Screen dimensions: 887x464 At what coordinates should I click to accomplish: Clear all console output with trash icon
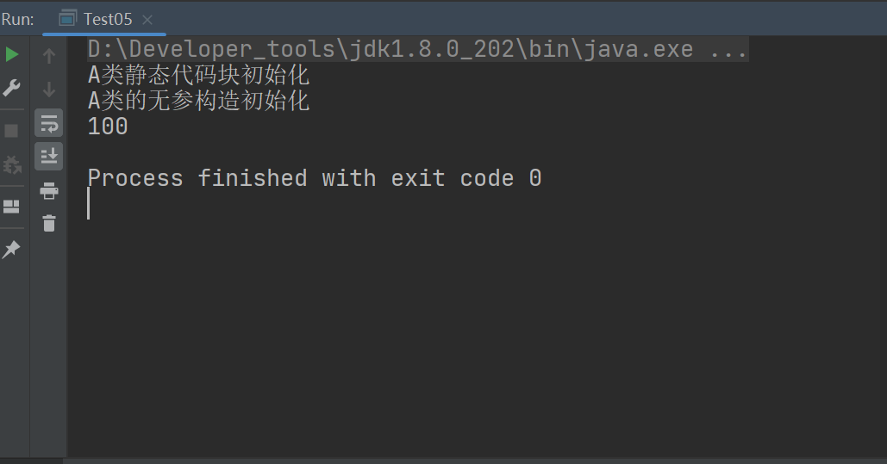click(x=49, y=223)
